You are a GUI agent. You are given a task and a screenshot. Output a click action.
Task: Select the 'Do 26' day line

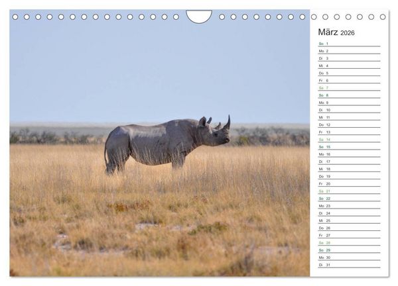coord(350,228)
